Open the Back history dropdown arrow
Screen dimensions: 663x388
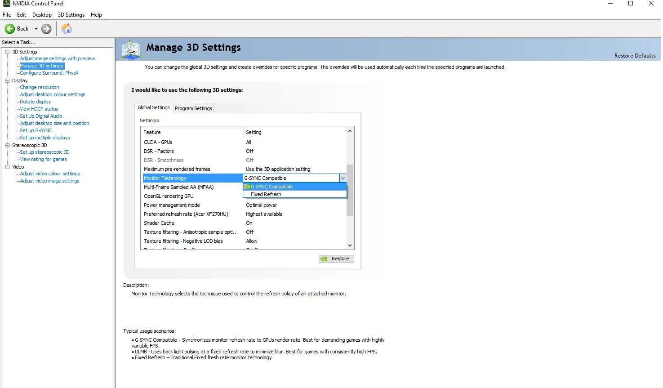[36, 29]
